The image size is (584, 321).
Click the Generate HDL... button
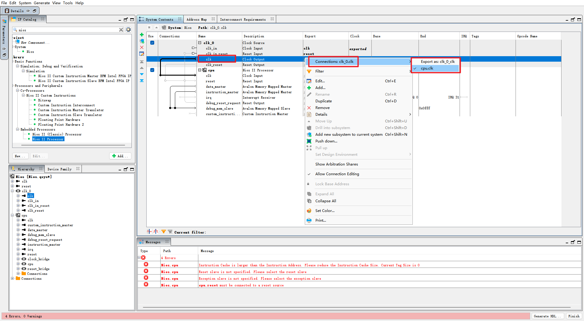(x=547, y=316)
